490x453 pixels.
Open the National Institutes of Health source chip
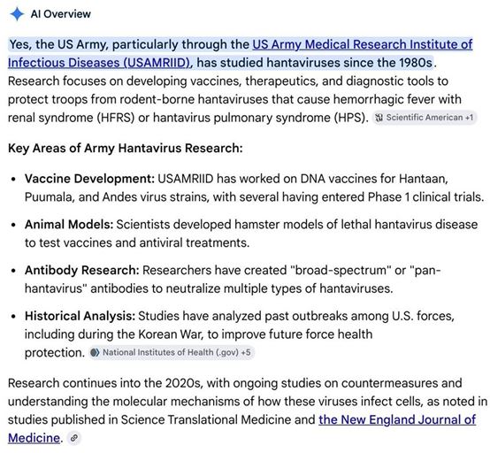(x=171, y=353)
